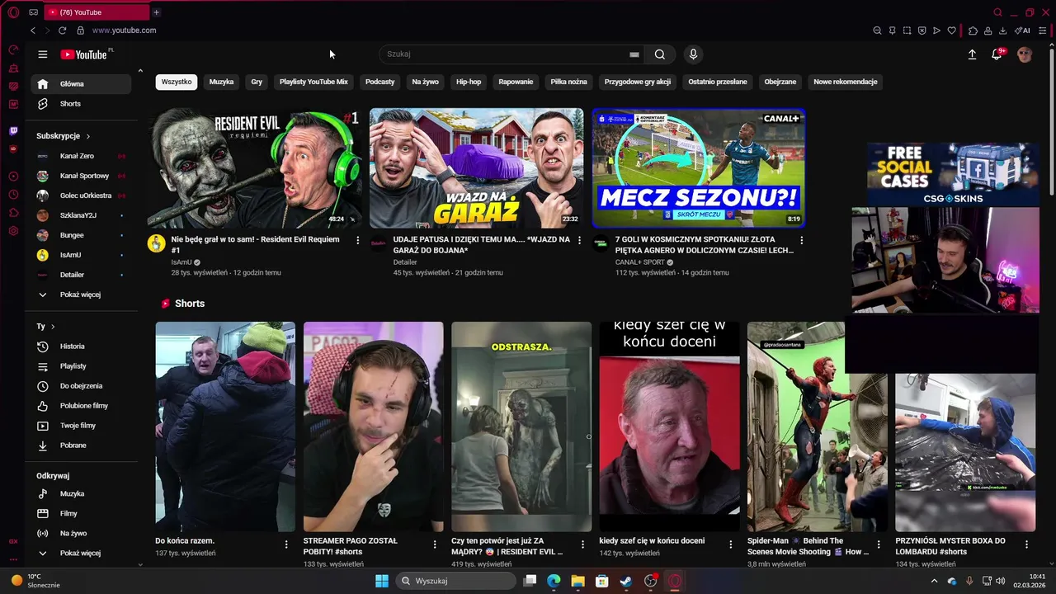Open File Explorer from the taskbar

coord(577,581)
